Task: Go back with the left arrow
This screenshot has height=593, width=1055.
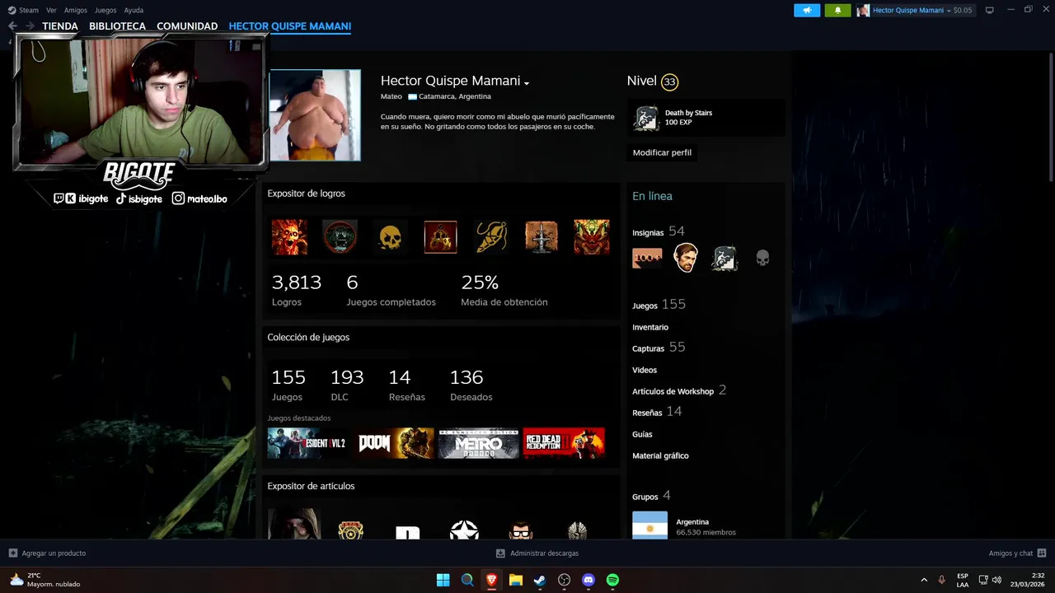Action: [12, 26]
